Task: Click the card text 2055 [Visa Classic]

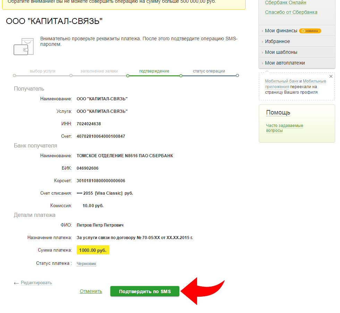Action: (x=103, y=193)
